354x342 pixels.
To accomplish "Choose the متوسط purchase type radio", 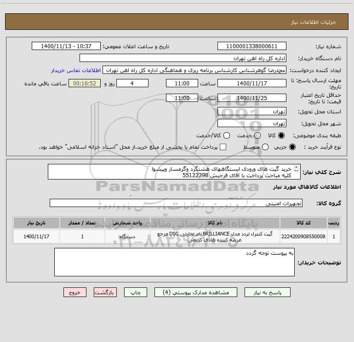I will pos(265,147).
